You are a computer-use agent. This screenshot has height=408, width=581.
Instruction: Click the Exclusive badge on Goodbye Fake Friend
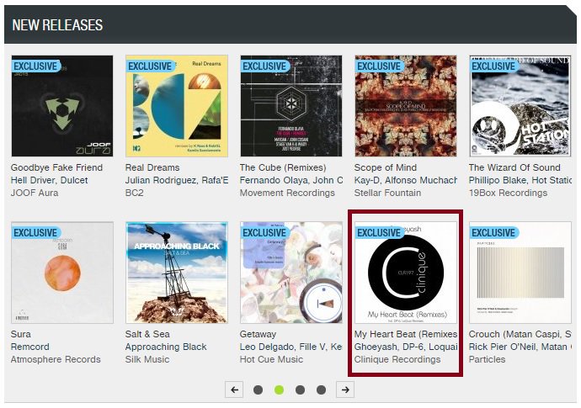point(36,66)
